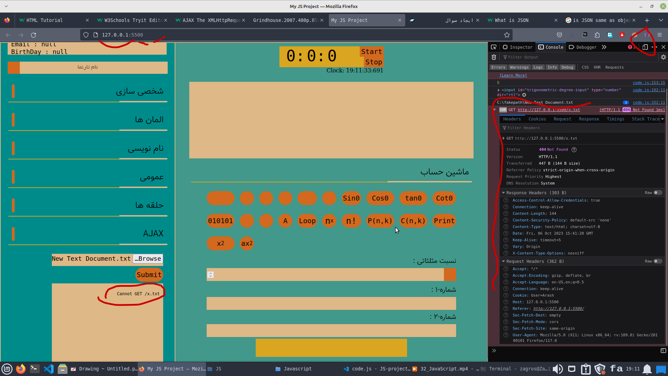Screen dimensions: 668x376
Task: Reload the current page
Action: tap(33, 35)
